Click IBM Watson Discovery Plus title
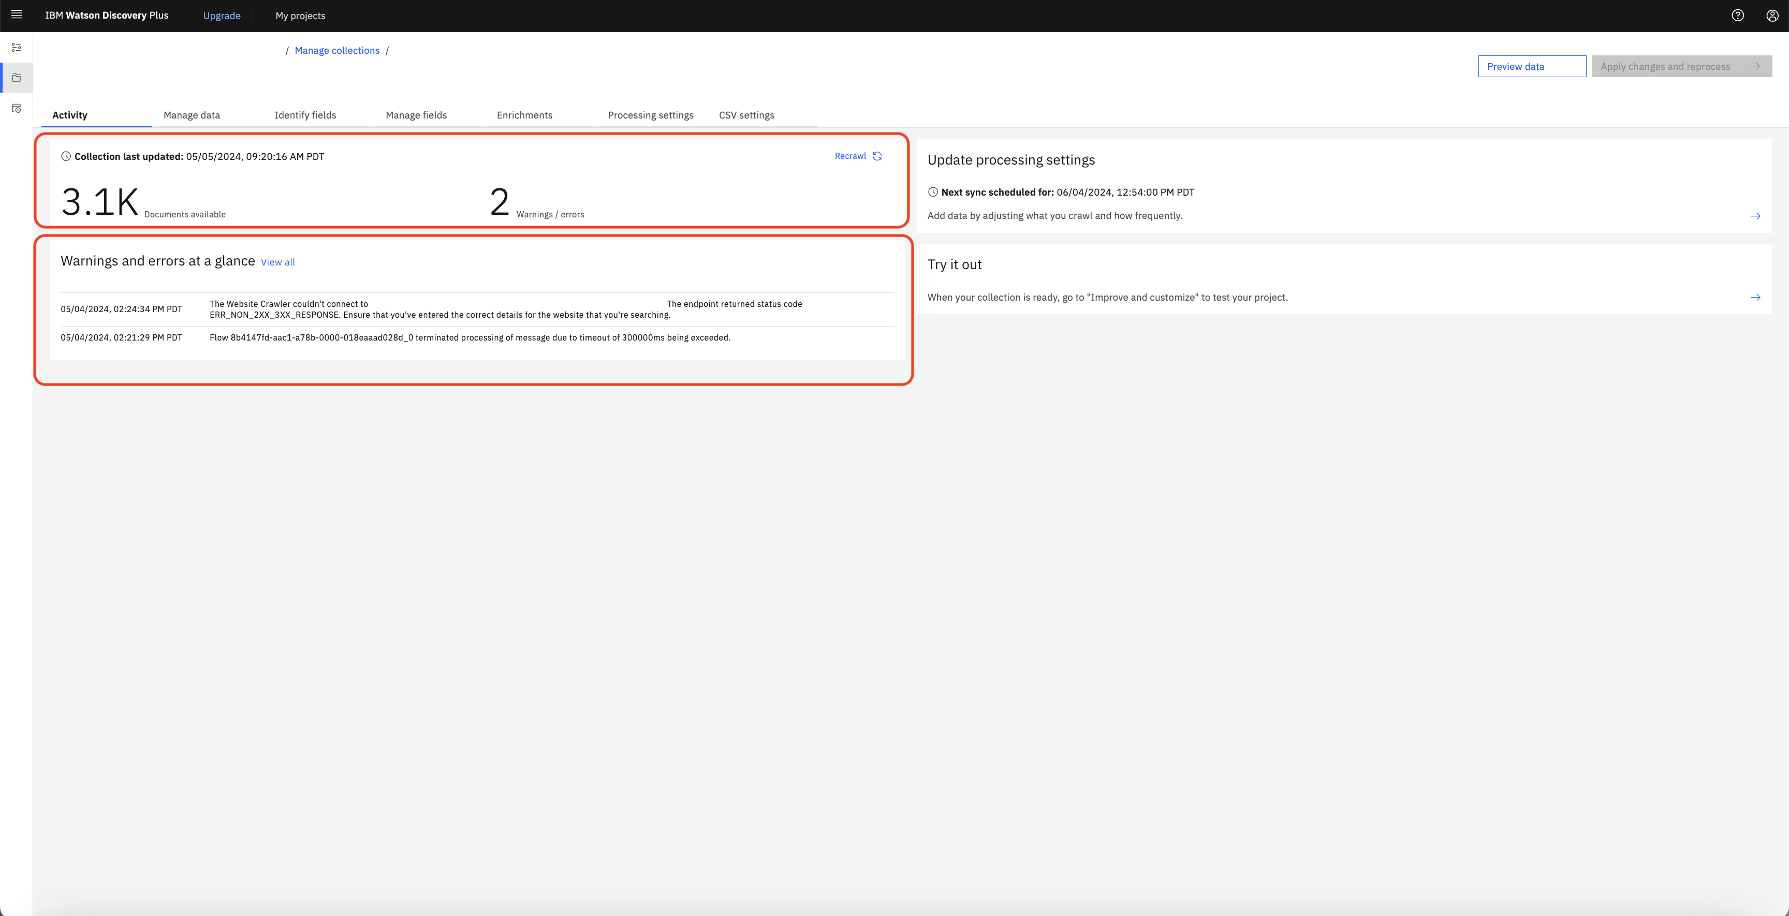This screenshot has height=916, width=1789. point(106,16)
